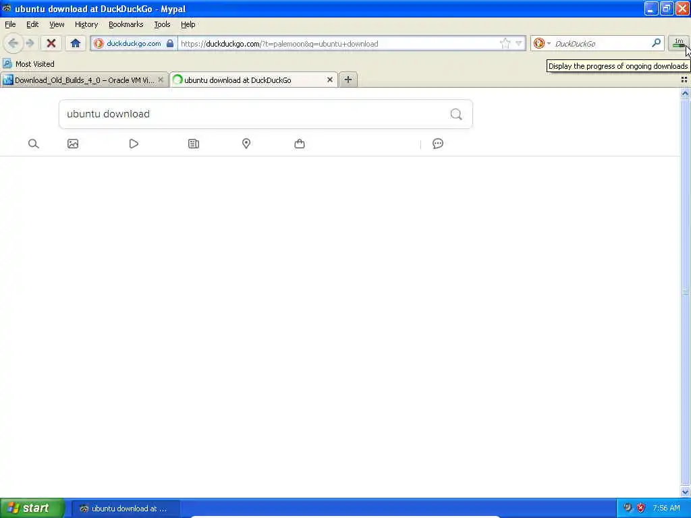This screenshot has height=518, width=691.
Task: Open a new tab with the plus button
Action: [348, 80]
